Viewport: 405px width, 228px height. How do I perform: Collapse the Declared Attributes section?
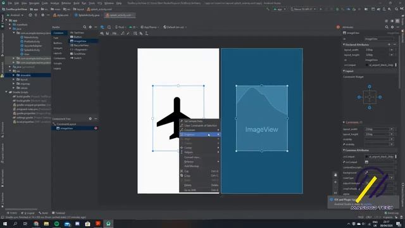coord(344,45)
